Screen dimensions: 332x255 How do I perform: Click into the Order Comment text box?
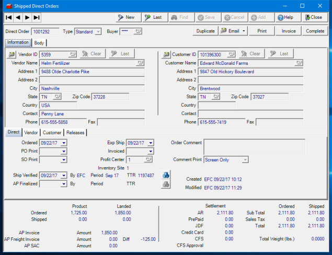tap(254, 146)
